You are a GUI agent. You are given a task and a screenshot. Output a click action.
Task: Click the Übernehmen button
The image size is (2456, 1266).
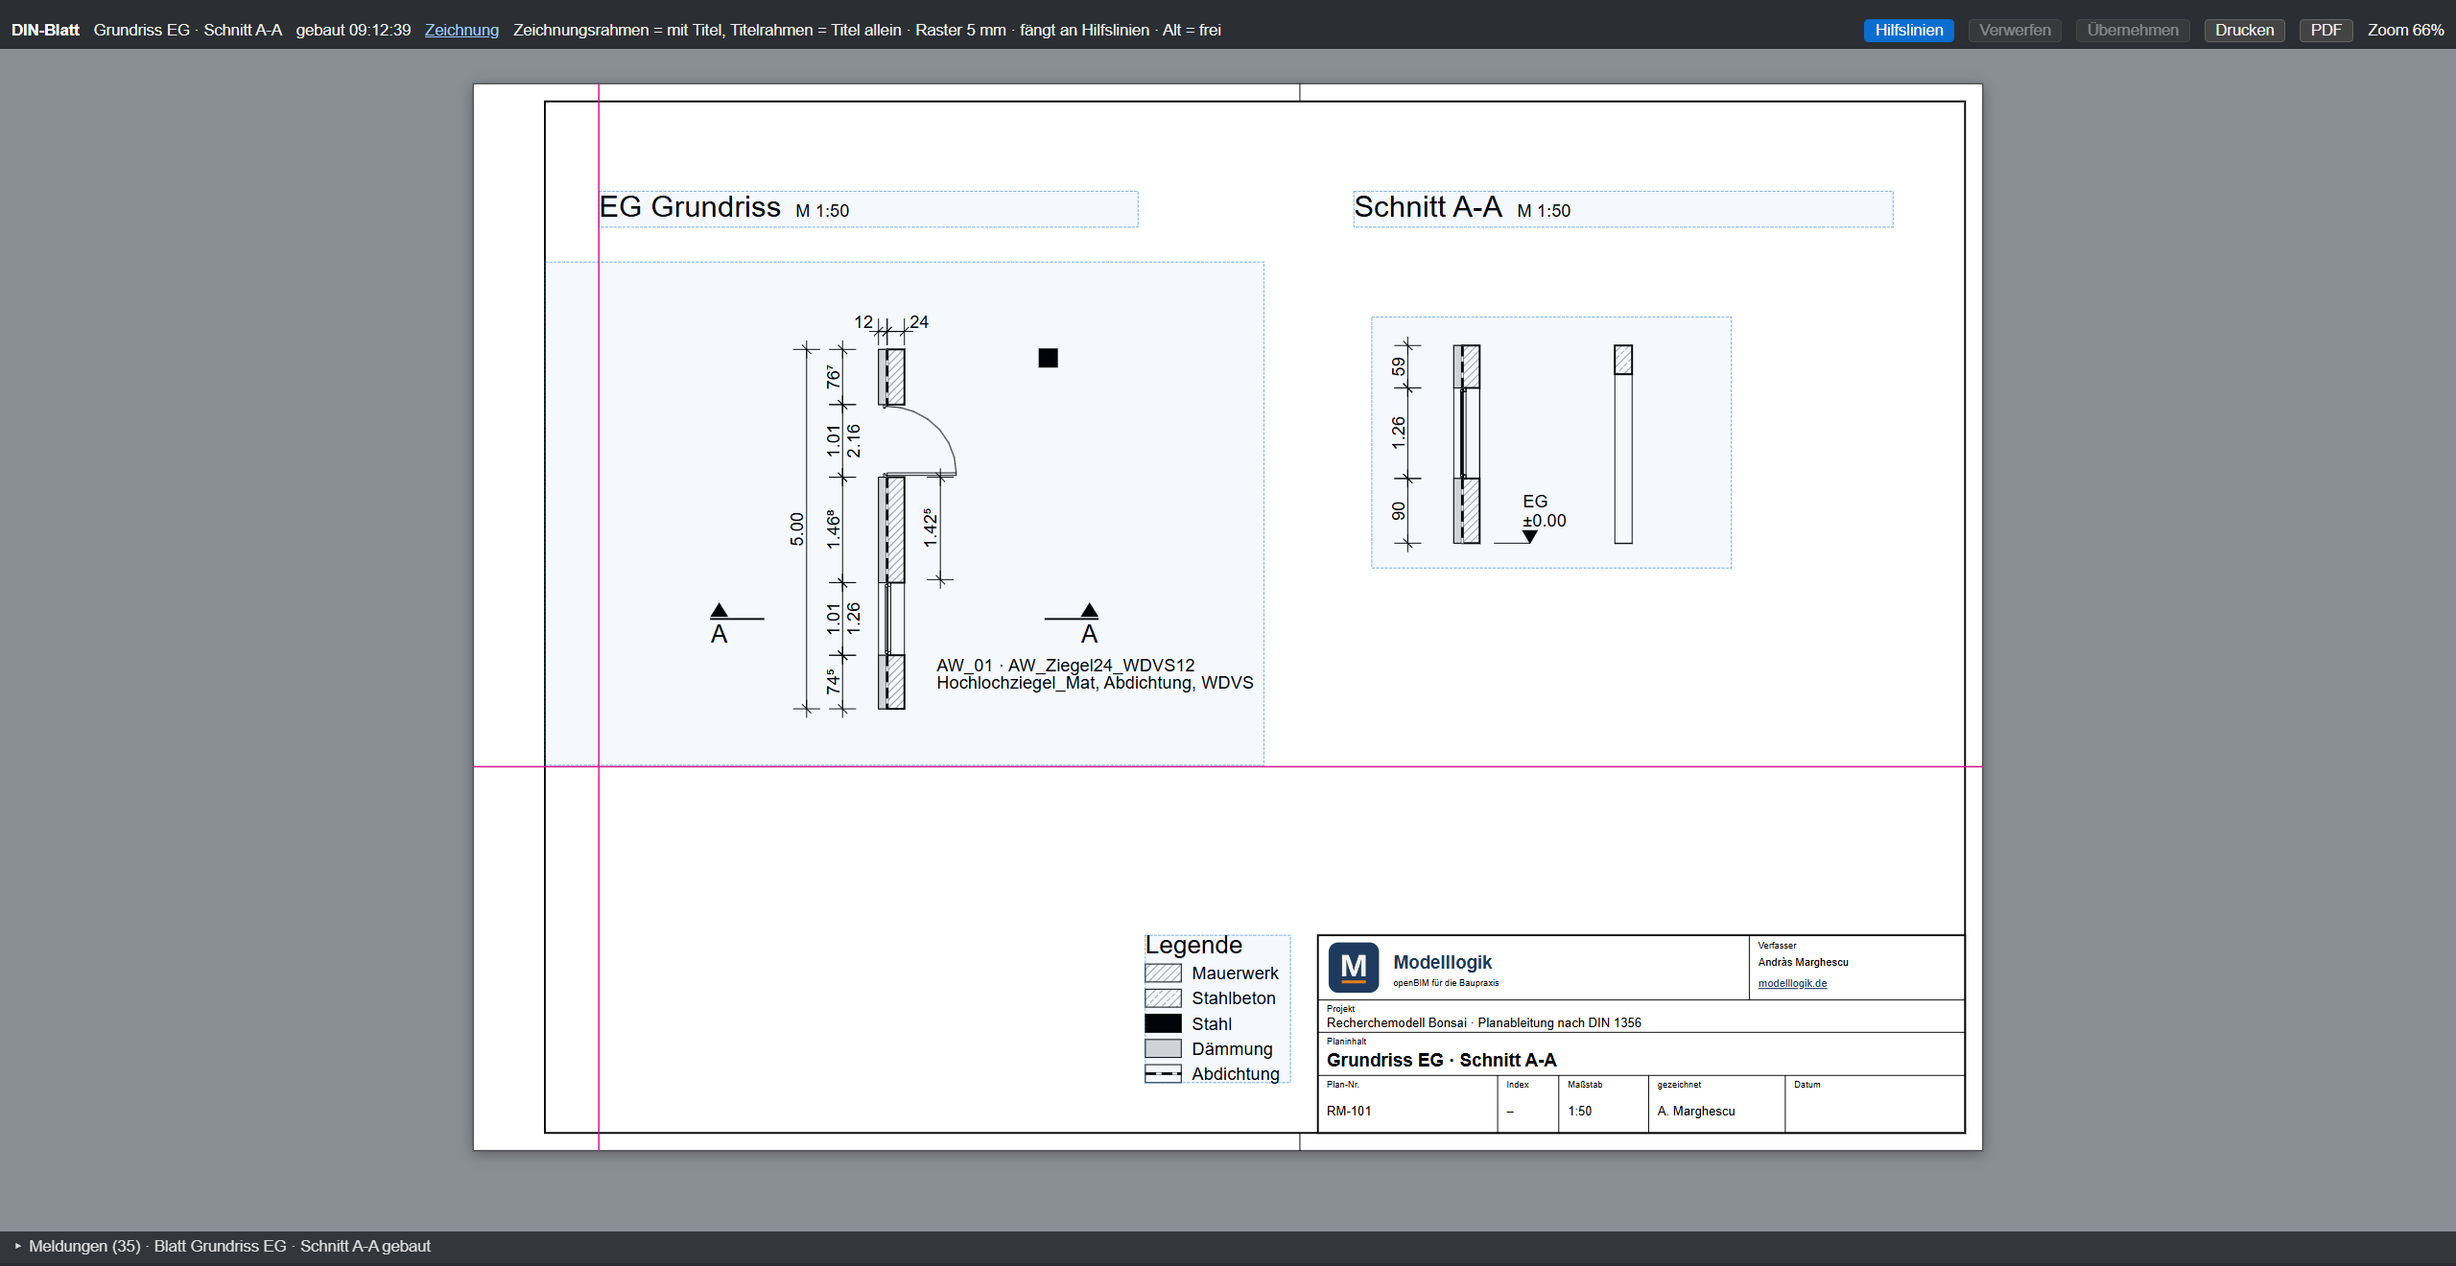point(2132,30)
